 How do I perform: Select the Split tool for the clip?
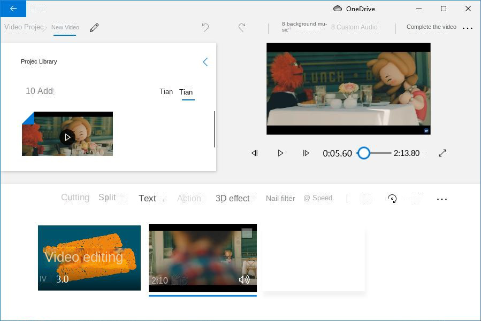[x=106, y=197]
